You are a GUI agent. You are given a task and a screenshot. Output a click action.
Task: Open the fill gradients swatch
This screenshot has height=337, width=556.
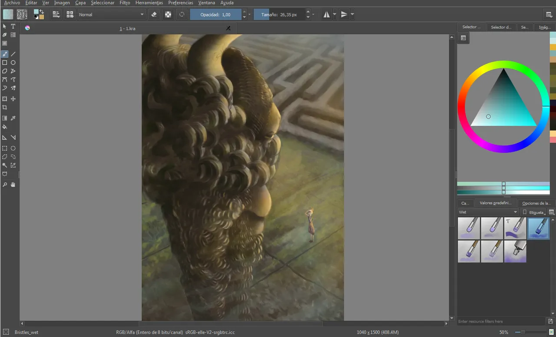[8, 14]
